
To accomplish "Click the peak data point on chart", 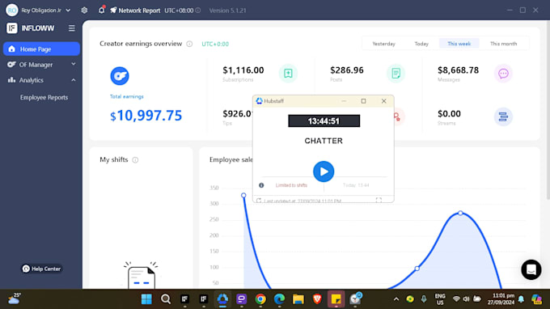I will 460,213.
